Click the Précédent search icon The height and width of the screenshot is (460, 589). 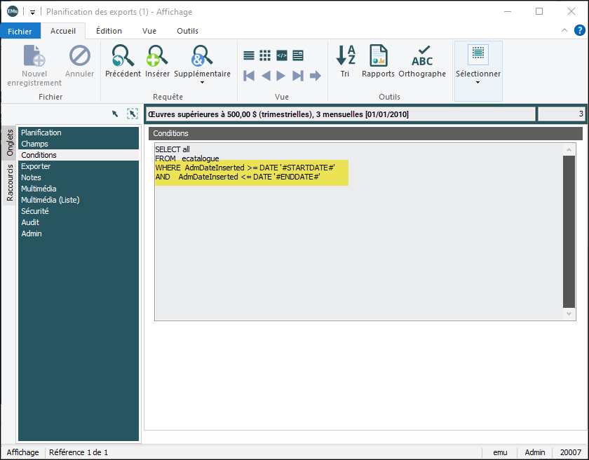click(123, 56)
